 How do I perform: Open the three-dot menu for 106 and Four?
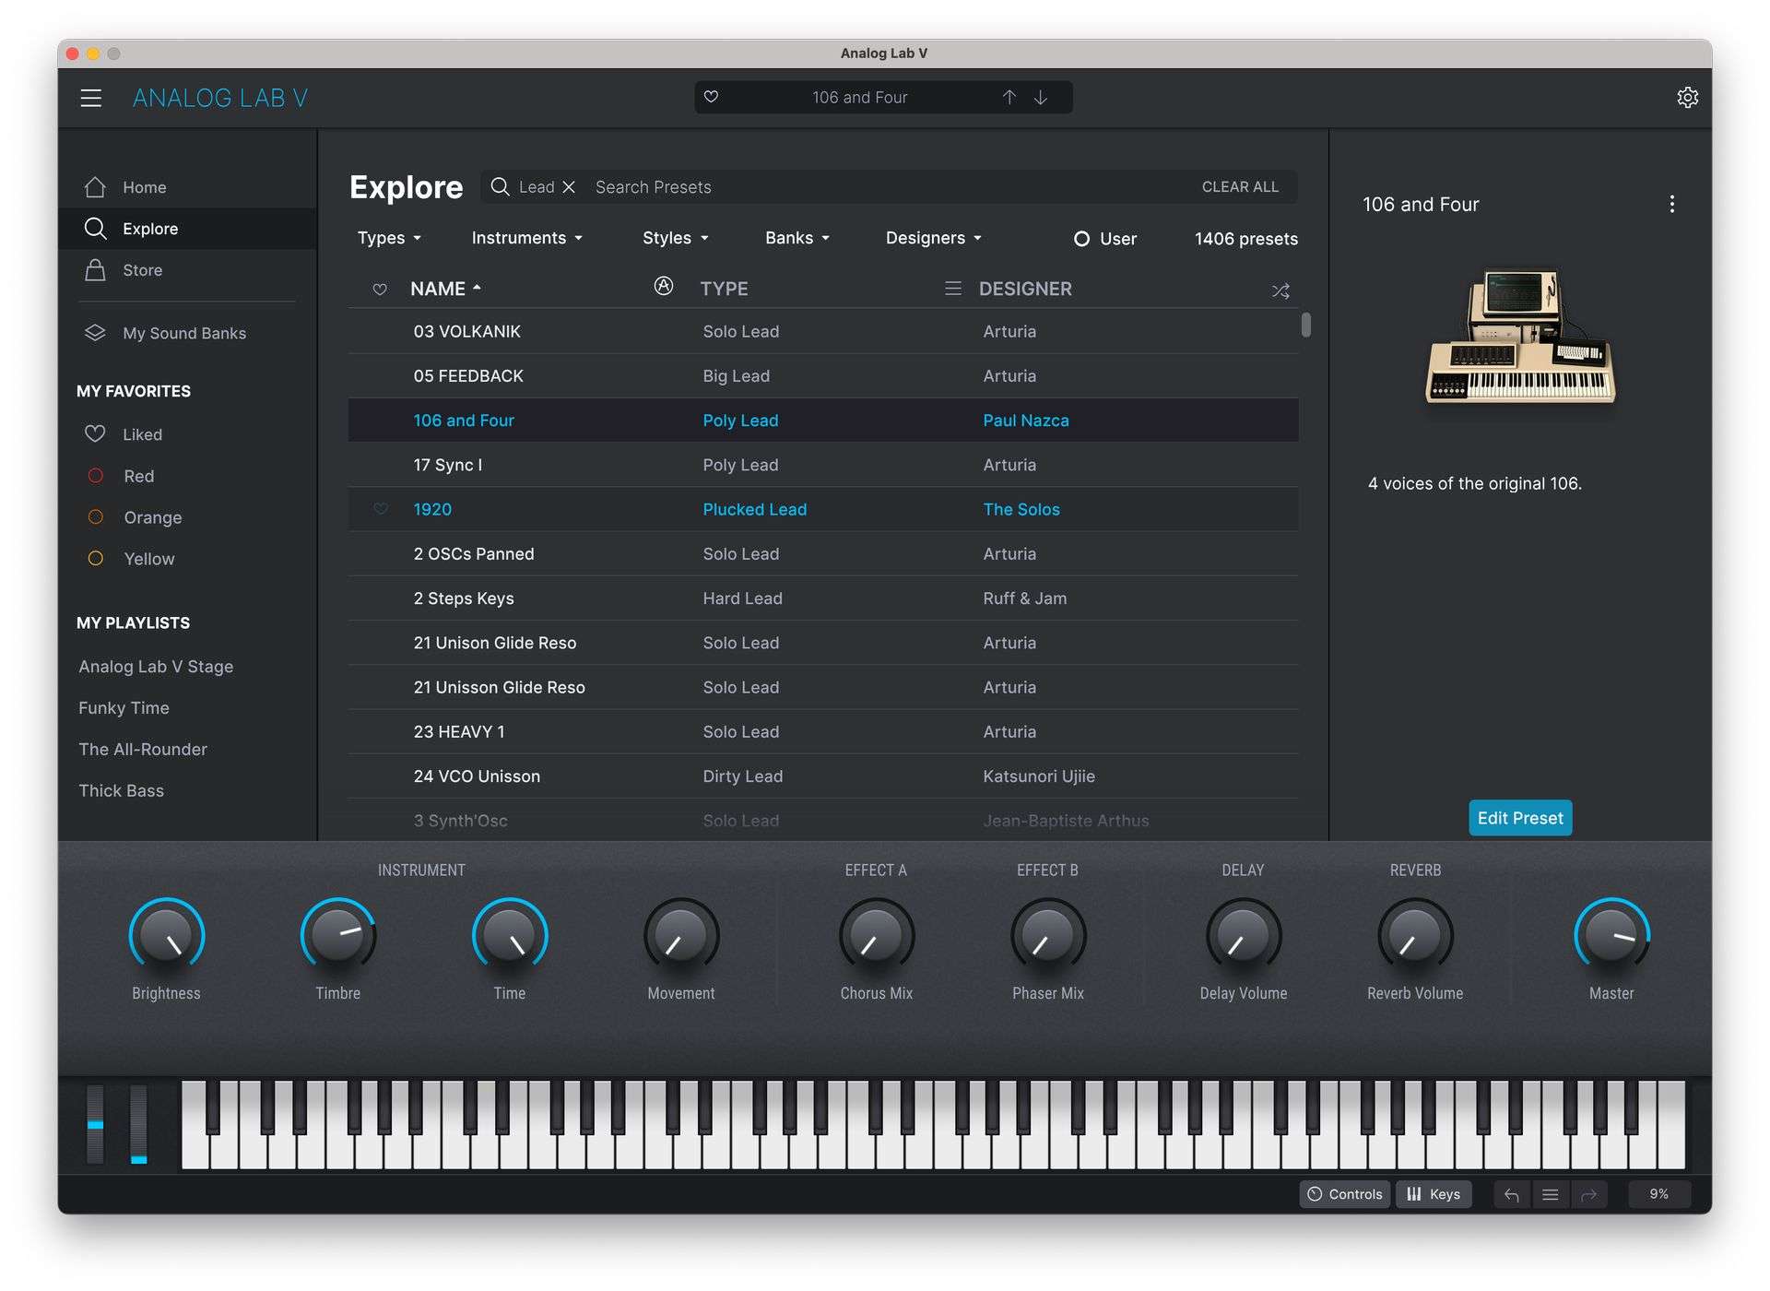pyautogui.click(x=1671, y=204)
